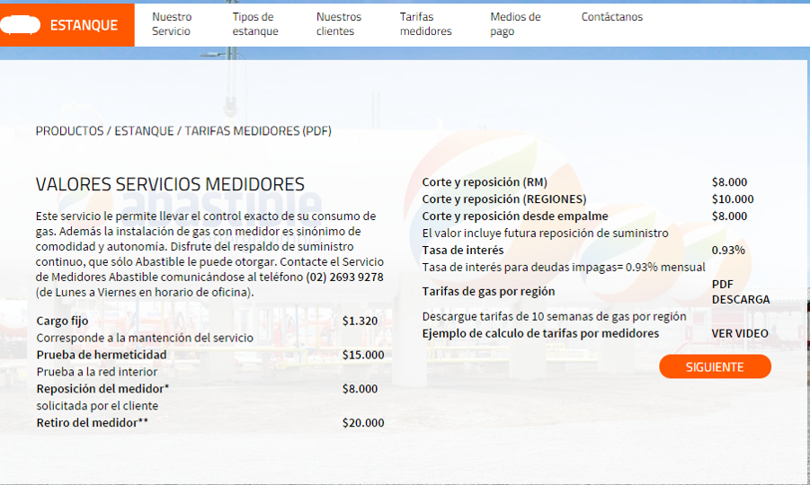Click Corte y reposición (RM) label
The width and height of the screenshot is (810, 485).
click(485, 182)
